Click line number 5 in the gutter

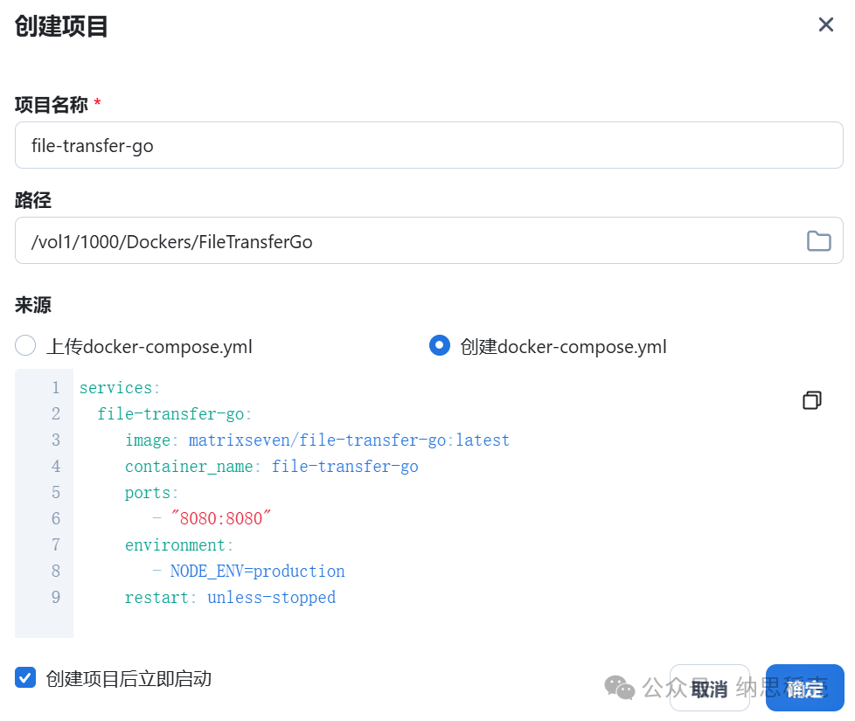click(x=56, y=492)
